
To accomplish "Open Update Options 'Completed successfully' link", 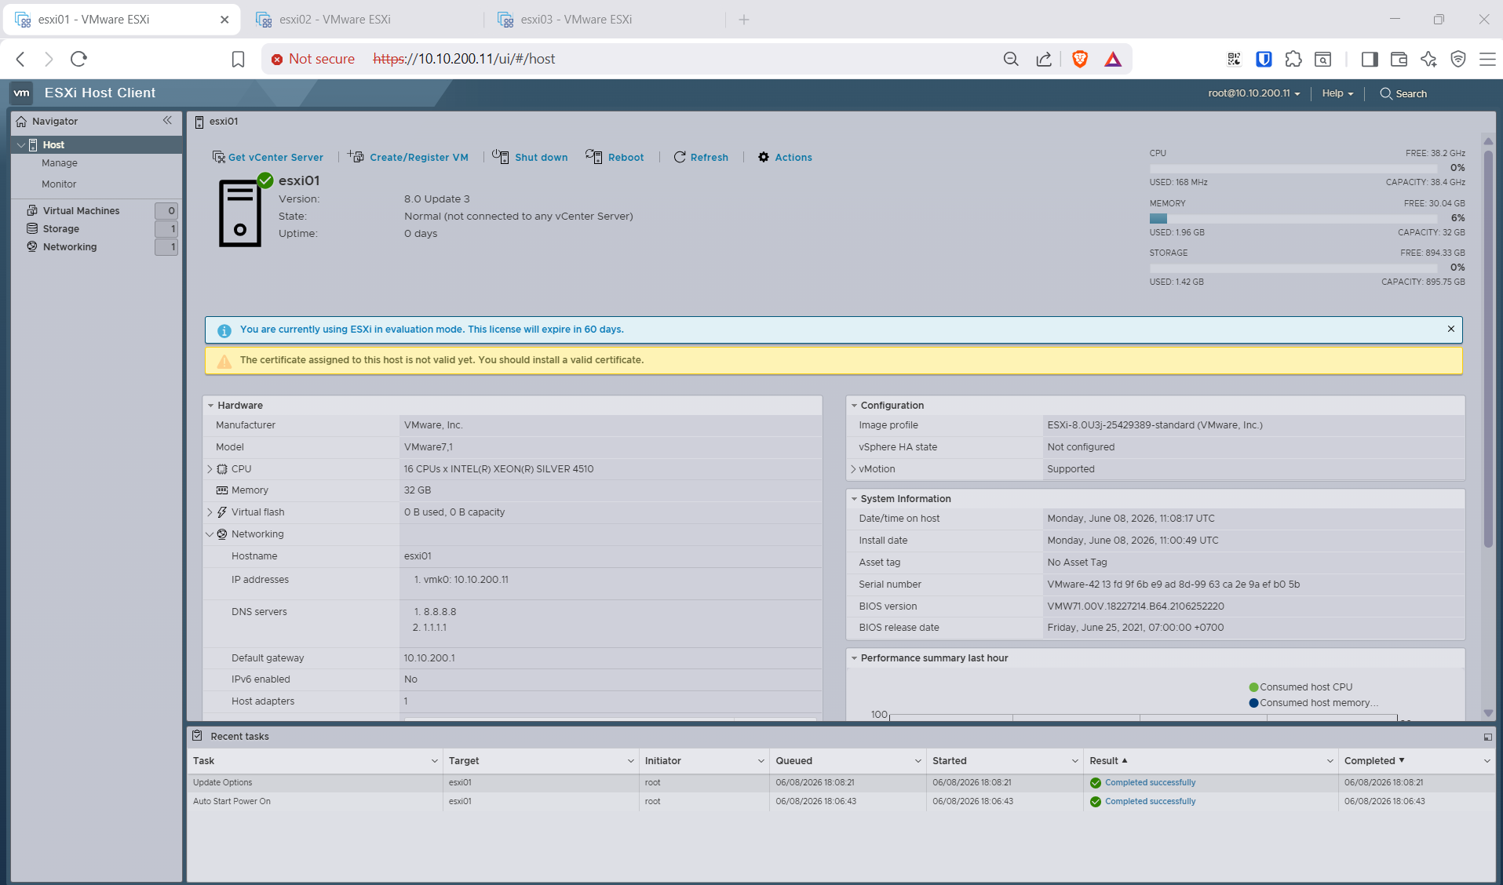I will [x=1150, y=782].
